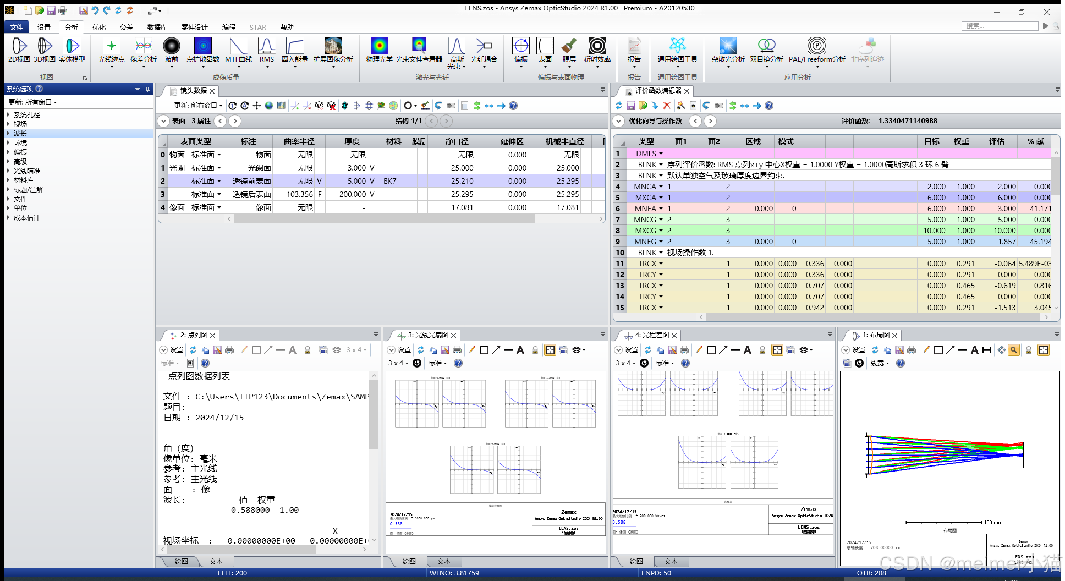
Task: Open the 实体模型 shaded model
Action: [x=72, y=50]
